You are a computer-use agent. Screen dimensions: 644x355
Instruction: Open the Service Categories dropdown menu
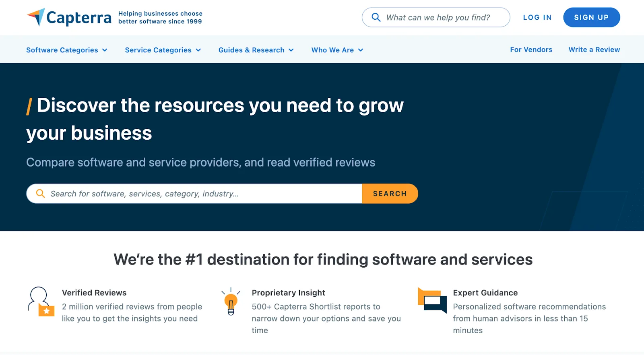[163, 50]
